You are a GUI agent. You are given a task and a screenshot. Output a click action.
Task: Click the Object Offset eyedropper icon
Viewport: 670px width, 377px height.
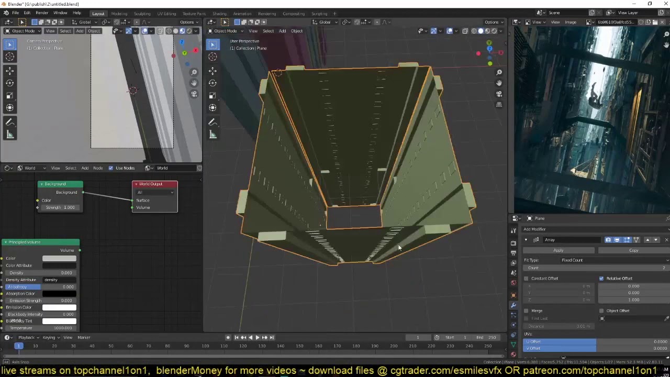(x=666, y=318)
